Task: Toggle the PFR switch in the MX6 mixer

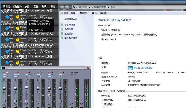Action: [x=72, y=75]
